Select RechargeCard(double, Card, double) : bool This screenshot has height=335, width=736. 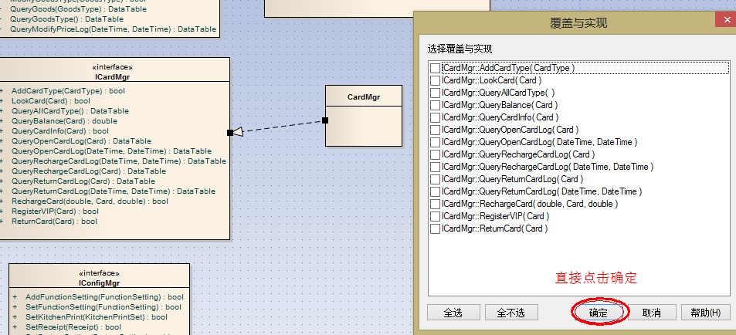pos(90,201)
